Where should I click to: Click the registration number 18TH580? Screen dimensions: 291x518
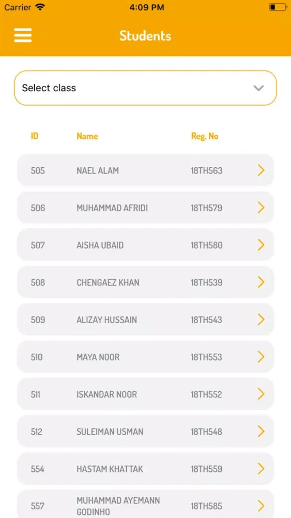click(207, 245)
